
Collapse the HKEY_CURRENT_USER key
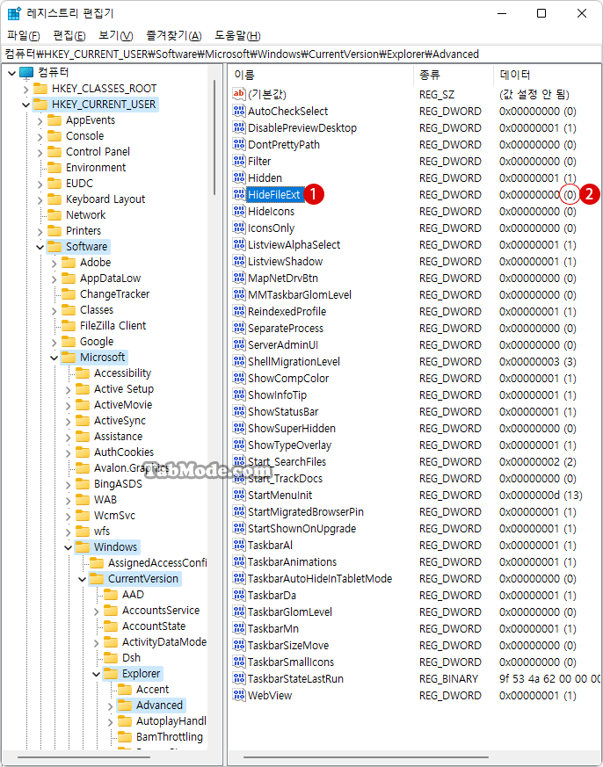pos(26,105)
